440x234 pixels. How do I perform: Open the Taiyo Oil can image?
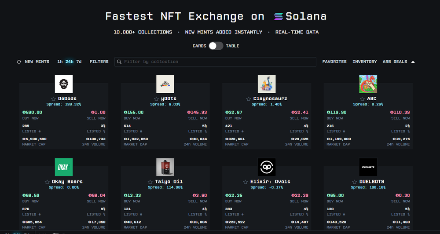coord(165,167)
